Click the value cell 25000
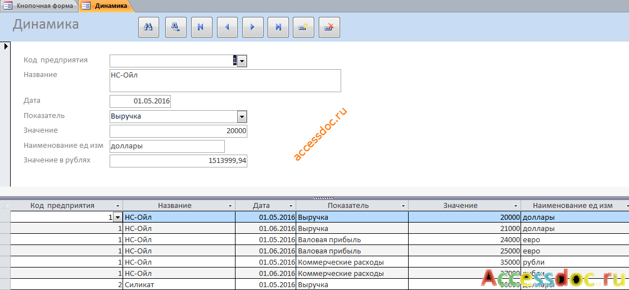Viewport: 629px width, 290px height. (464, 251)
